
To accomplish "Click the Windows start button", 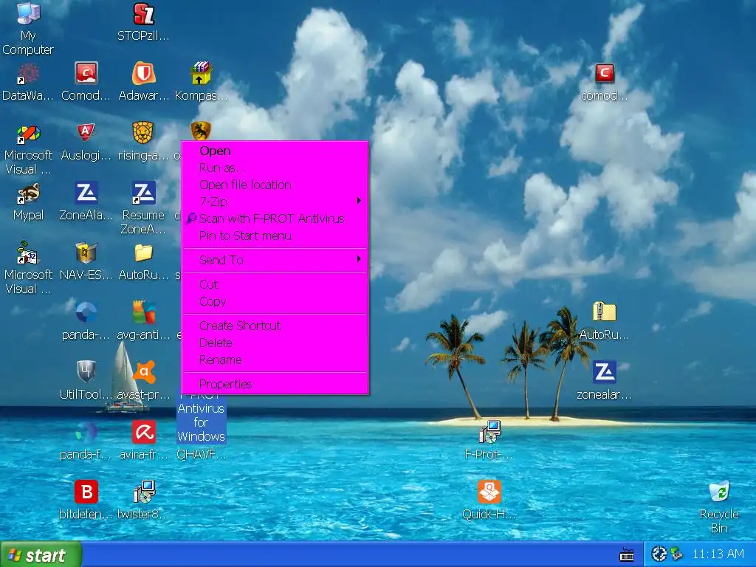I will pyautogui.click(x=41, y=555).
